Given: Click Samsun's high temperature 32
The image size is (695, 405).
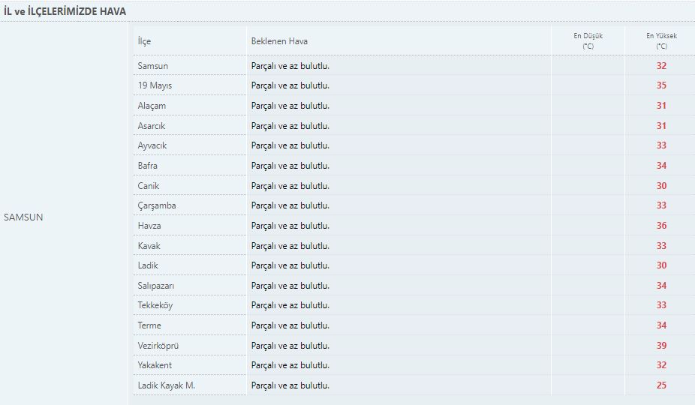Looking at the screenshot, I should (x=661, y=66).
